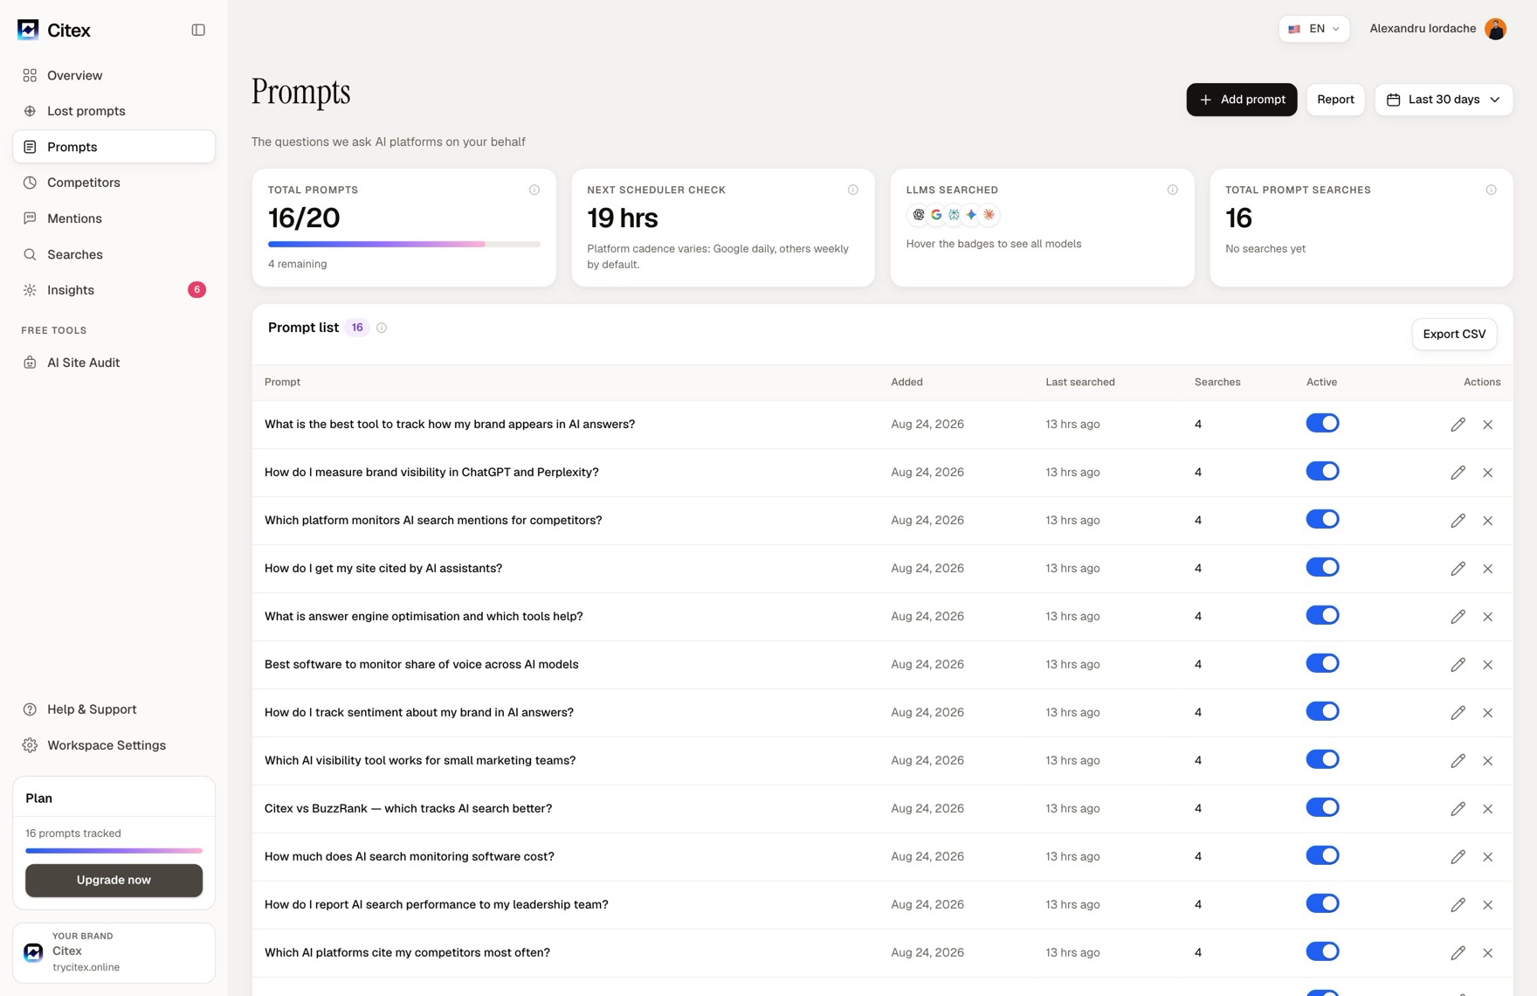
Task: Collapse the sidebar with the panel icon
Action: click(x=198, y=30)
